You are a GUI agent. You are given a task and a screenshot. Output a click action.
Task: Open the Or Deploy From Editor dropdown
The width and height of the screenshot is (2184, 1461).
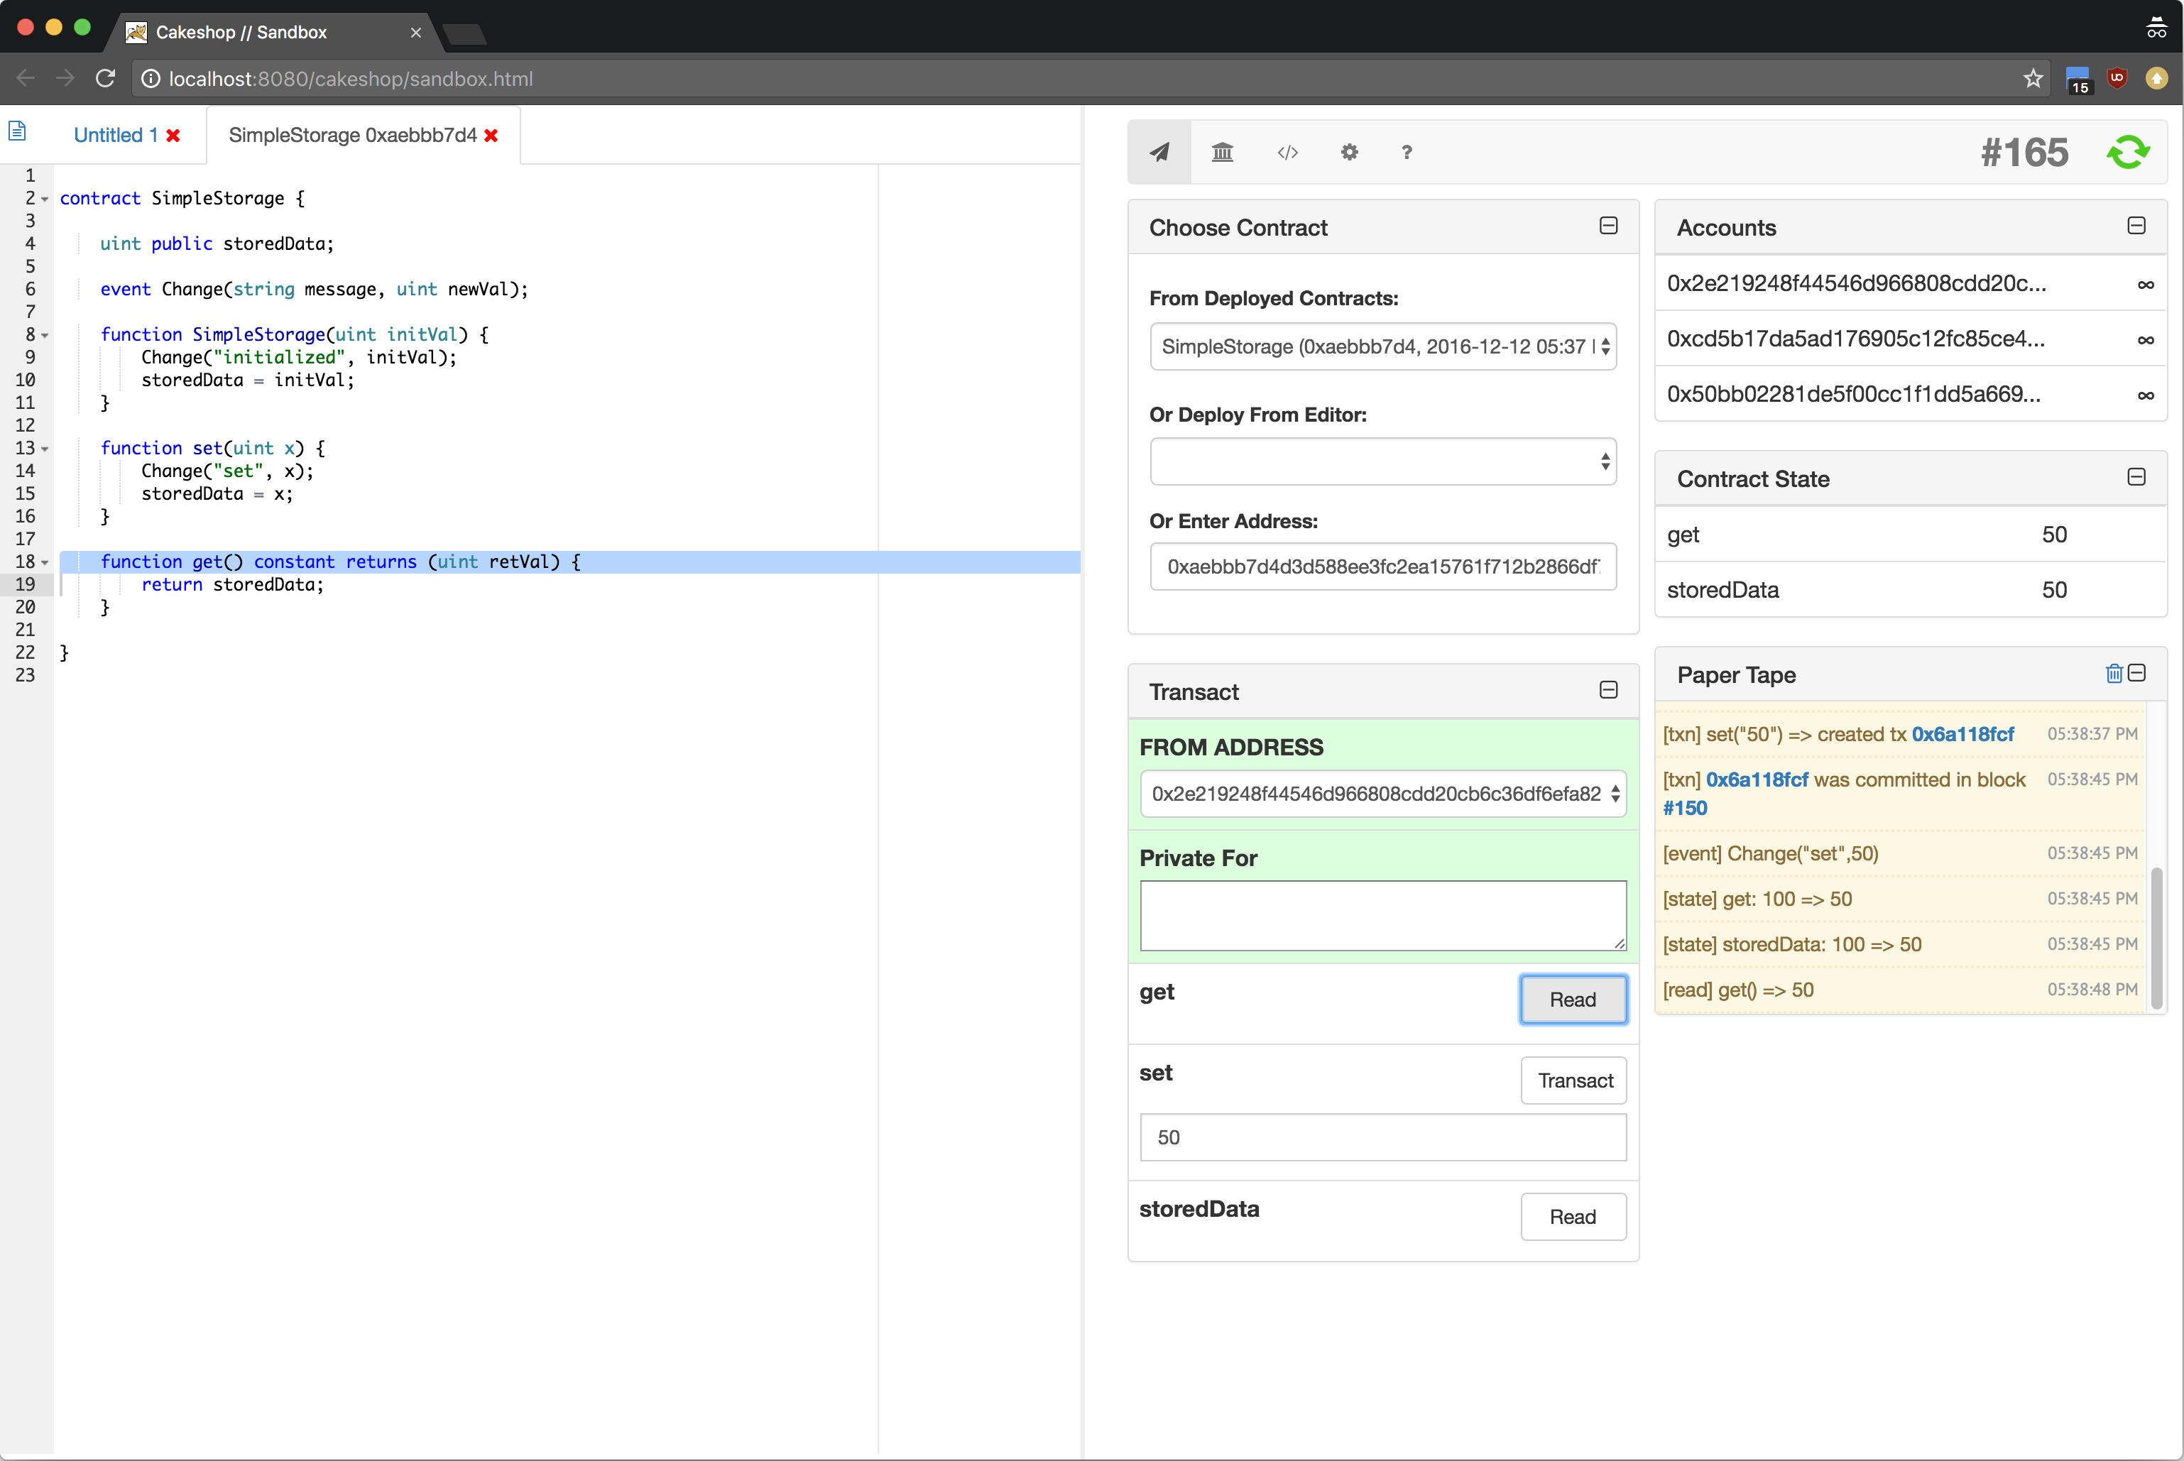tap(1382, 461)
